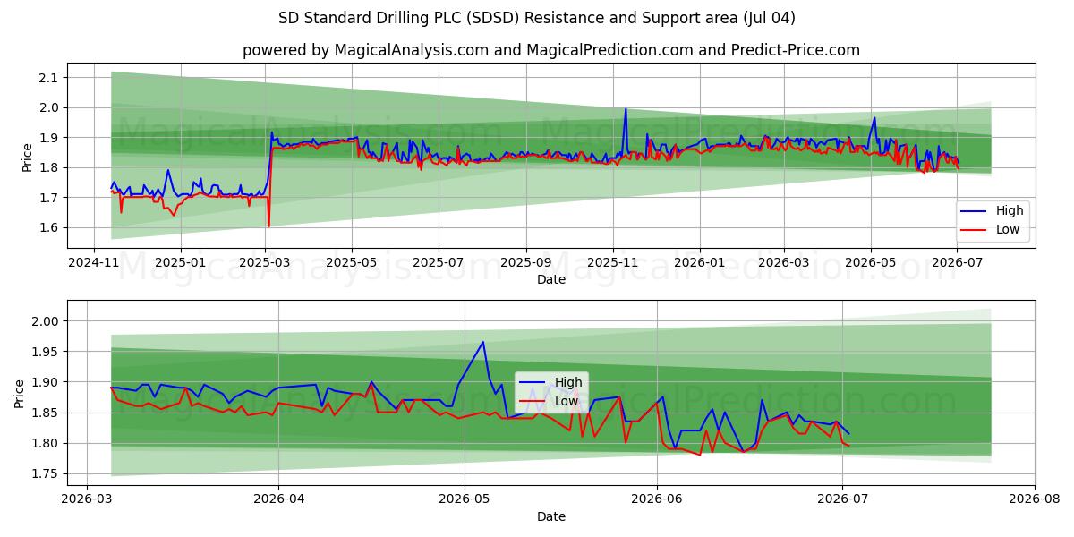
Task: Select the lower chart '2026-04' tick label
Action: coord(278,500)
